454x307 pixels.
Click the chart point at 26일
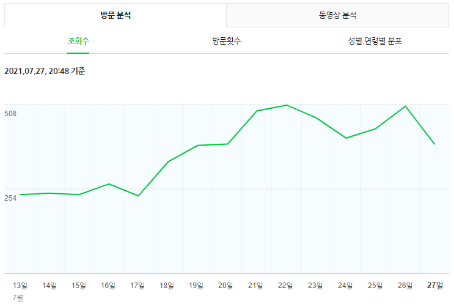(x=405, y=106)
